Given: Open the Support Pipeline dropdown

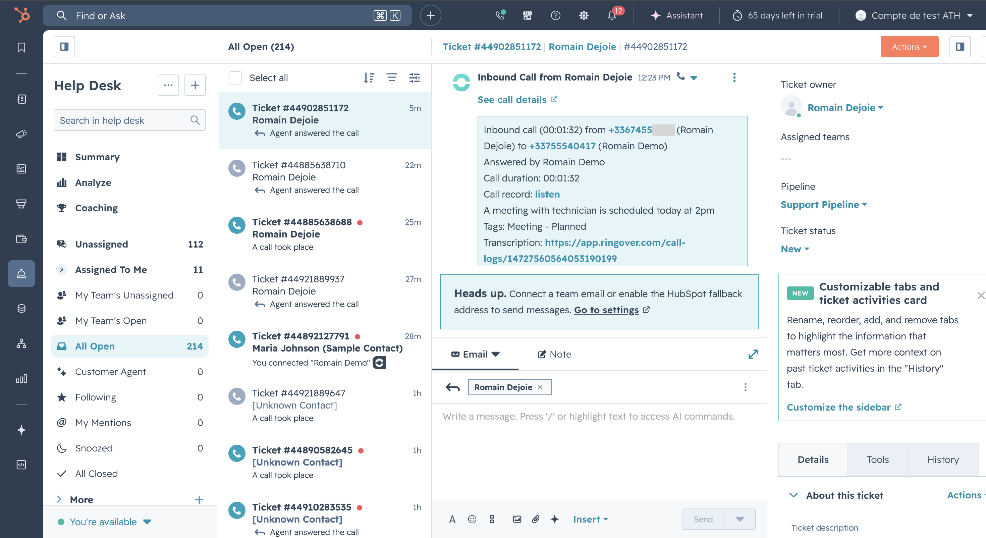Looking at the screenshot, I should coord(823,205).
